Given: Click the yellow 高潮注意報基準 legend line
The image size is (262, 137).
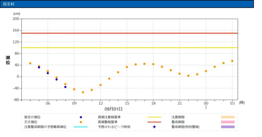Looking at the screenshot, I should point(154,117).
